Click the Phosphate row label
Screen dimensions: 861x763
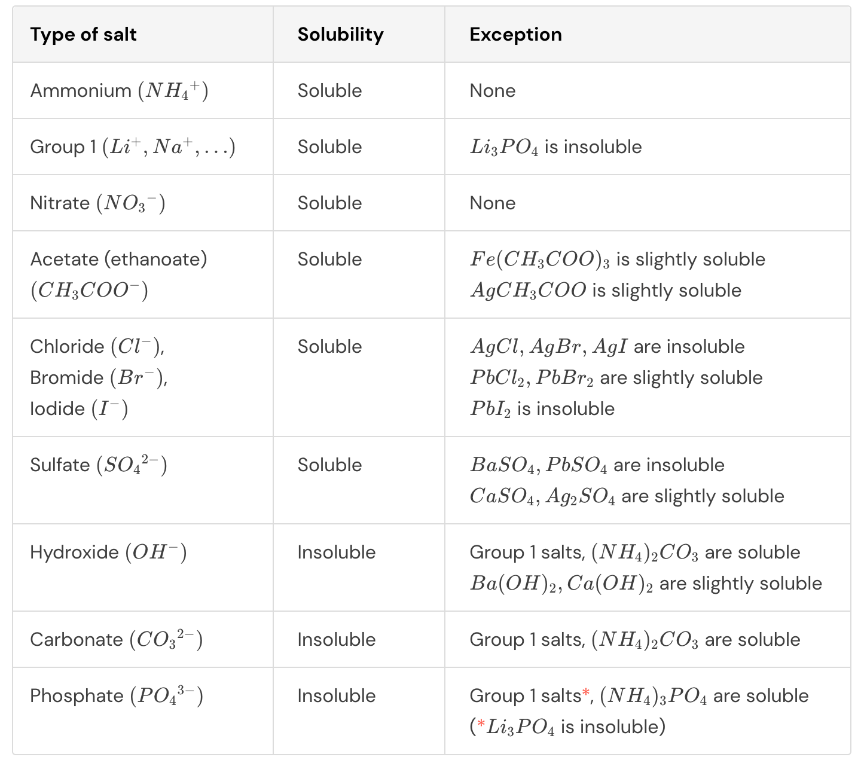(x=117, y=696)
